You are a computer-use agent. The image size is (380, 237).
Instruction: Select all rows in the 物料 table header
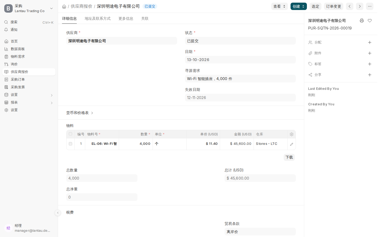tap(70, 134)
